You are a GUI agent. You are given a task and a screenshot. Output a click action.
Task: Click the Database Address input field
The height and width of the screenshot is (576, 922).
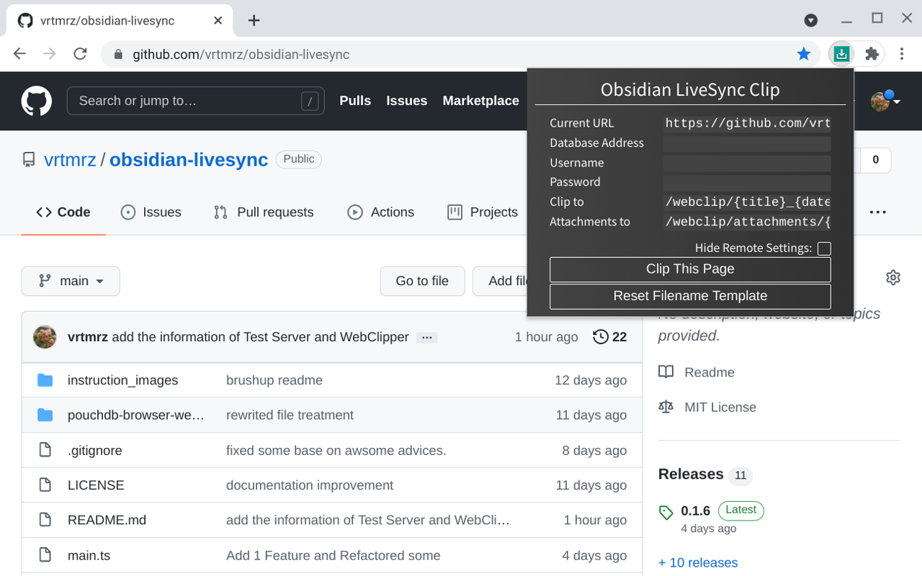click(747, 143)
